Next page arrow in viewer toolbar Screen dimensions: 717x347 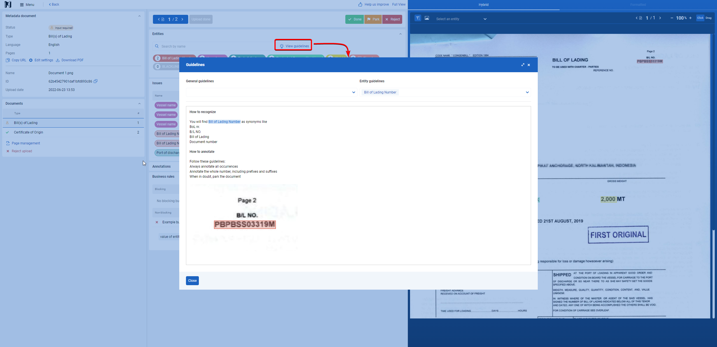click(x=660, y=18)
